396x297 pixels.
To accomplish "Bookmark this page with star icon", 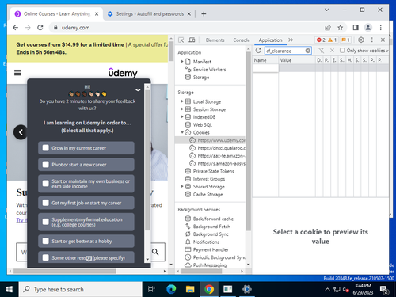I will pos(341,28).
